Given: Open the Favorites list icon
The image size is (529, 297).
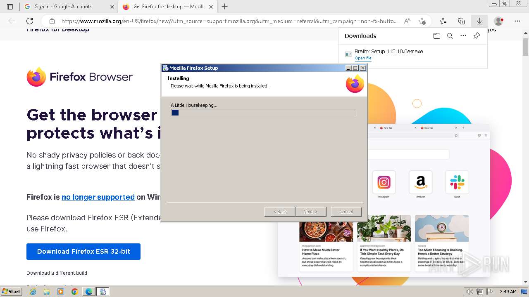Looking at the screenshot, I should (443, 21).
